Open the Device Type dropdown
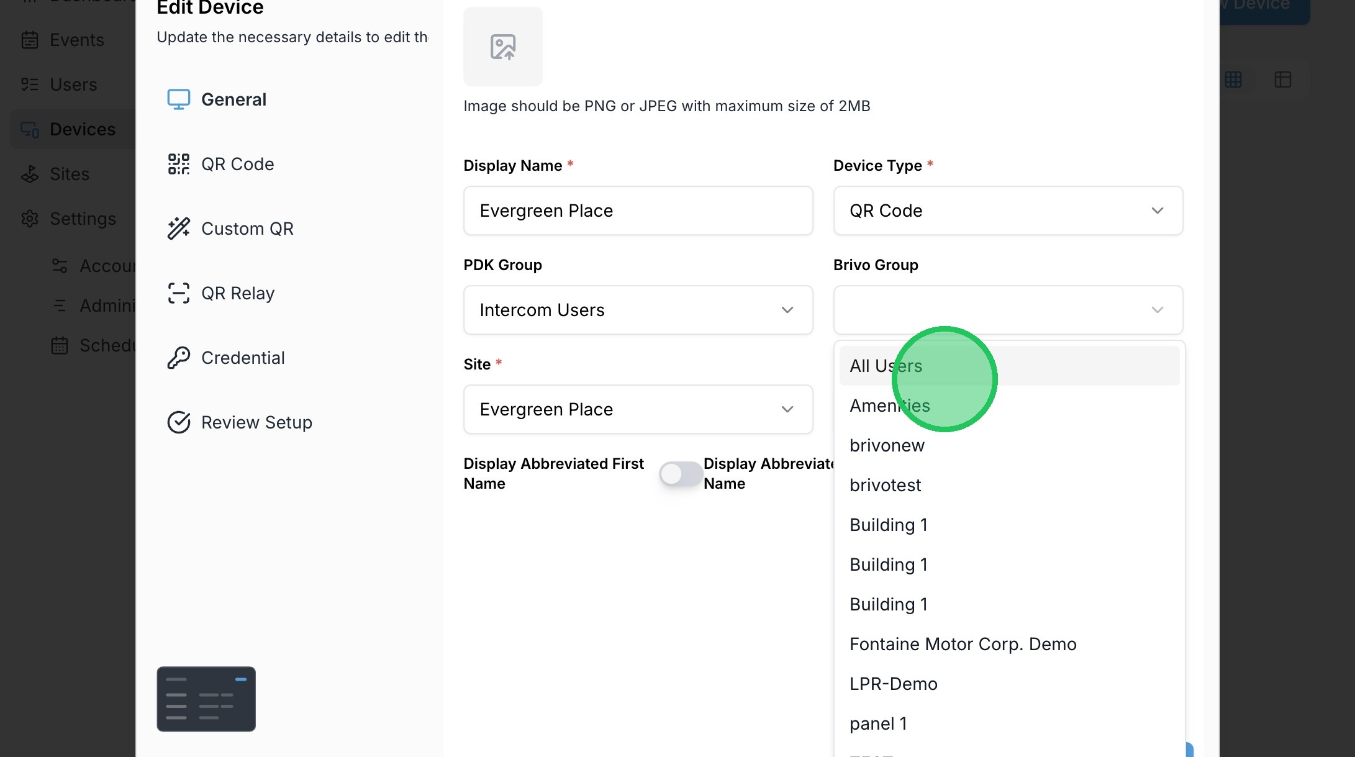Image resolution: width=1355 pixels, height=757 pixels. coord(1007,211)
